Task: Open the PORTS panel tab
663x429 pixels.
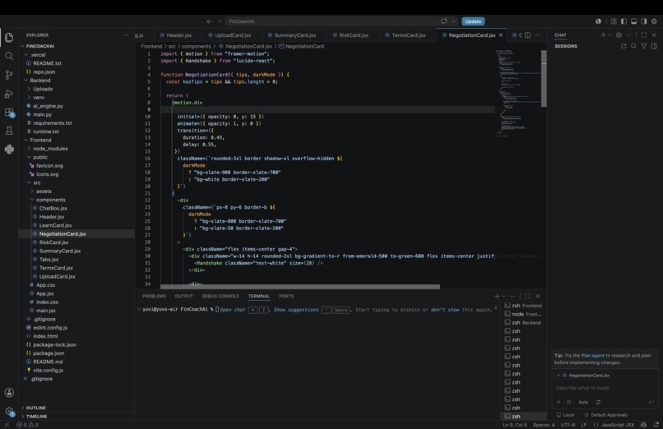Action: point(286,296)
